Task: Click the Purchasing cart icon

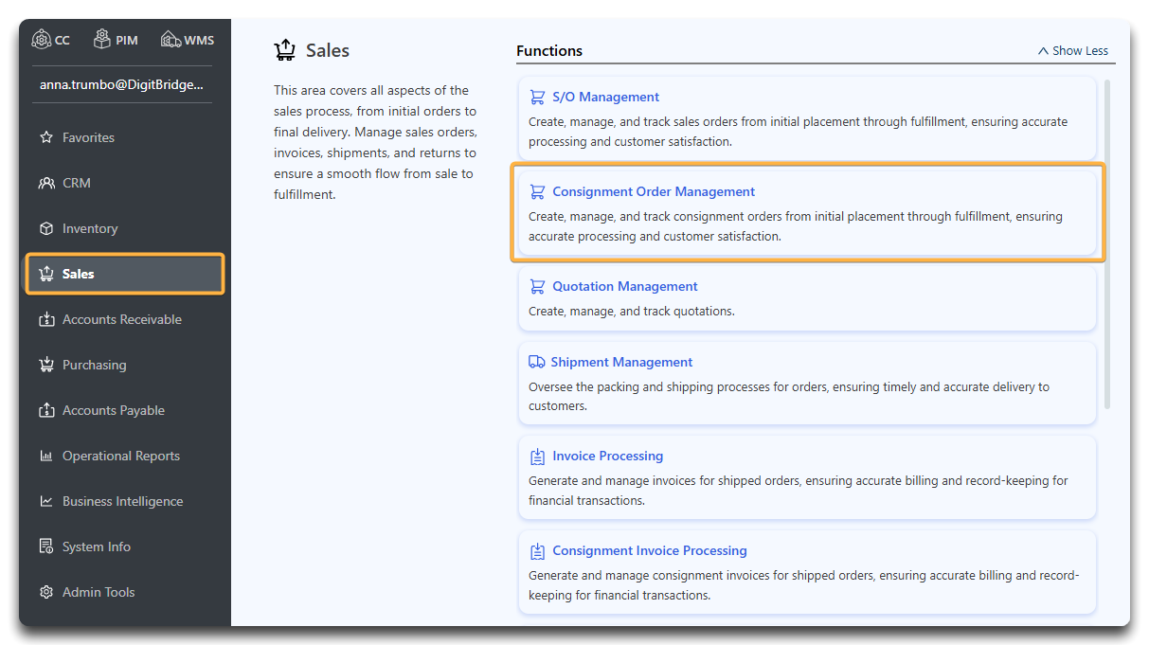Action: (x=46, y=365)
